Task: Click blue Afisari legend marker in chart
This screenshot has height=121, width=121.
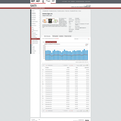Action: 86,44
